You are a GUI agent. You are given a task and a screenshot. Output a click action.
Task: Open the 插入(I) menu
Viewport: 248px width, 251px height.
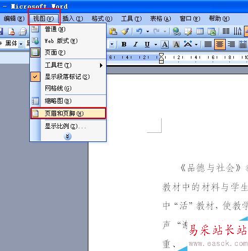tap(73, 19)
